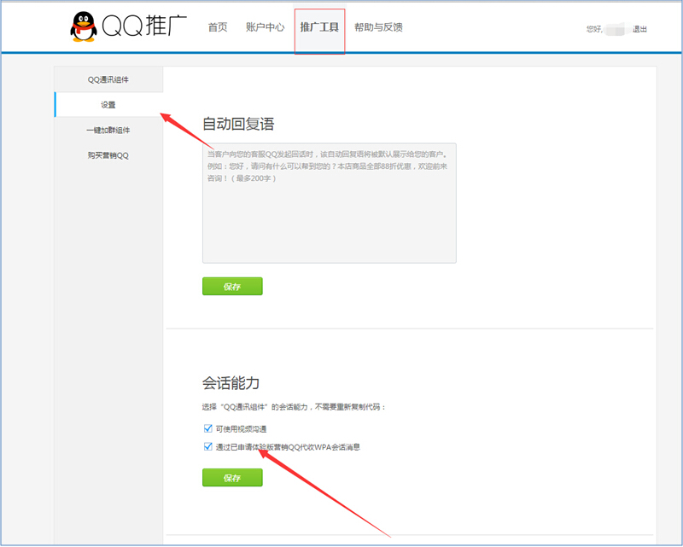
Task: Click the 会话能力 section heading
Action: 231,383
